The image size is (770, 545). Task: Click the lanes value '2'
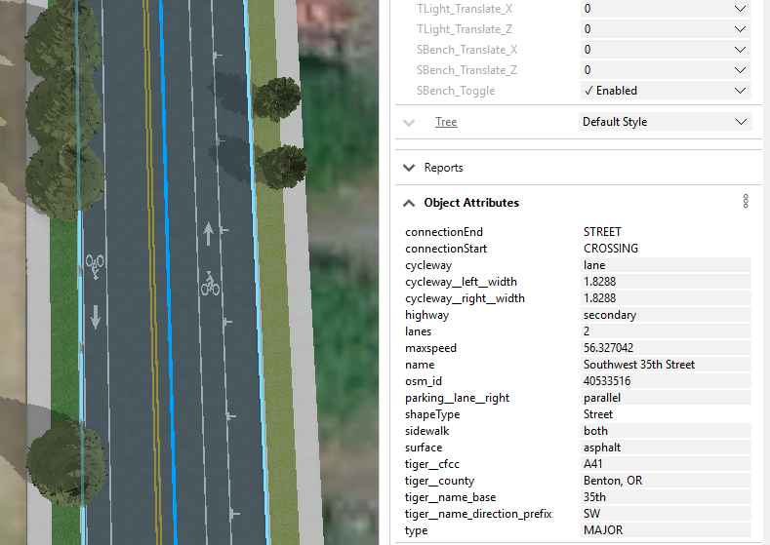click(x=666, y=331)
